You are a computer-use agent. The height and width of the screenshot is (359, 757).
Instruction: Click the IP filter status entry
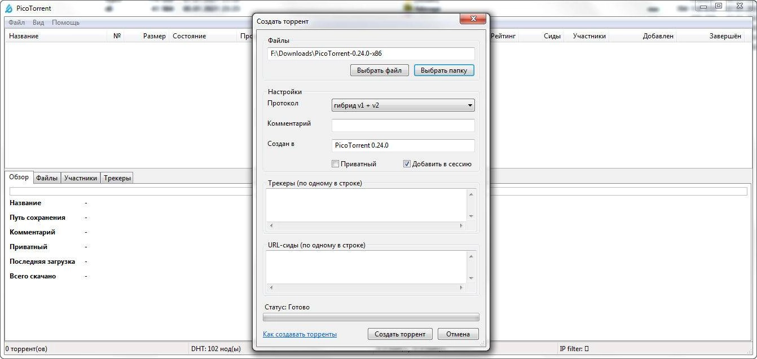(574, 349)
